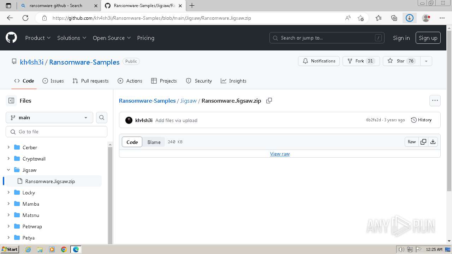
Task: Expand the Mamba folder
Action: (8, 204)
